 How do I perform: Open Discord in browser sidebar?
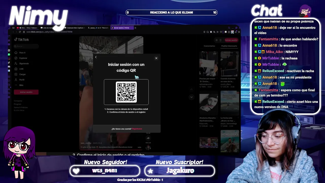[9, 67]
